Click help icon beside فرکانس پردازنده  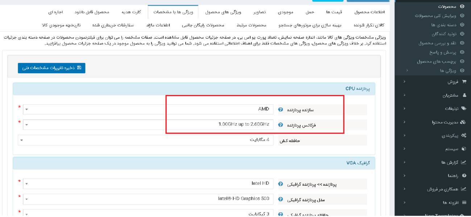pyautogui.click(x=280, y=125)
